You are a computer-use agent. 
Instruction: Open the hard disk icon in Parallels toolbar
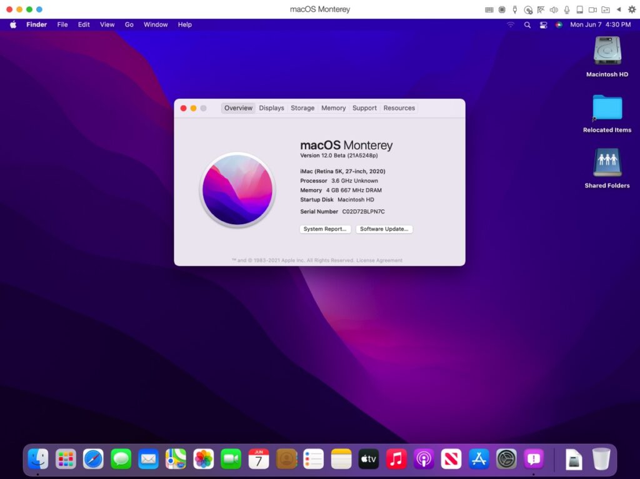[579, 9]
